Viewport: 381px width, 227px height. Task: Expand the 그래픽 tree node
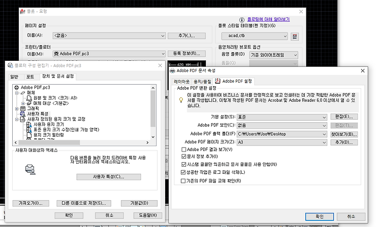click(x=17, y=109)
